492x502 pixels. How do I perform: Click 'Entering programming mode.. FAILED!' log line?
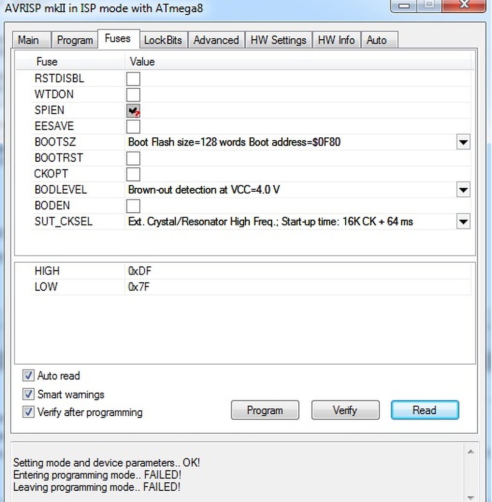[98, 475]
